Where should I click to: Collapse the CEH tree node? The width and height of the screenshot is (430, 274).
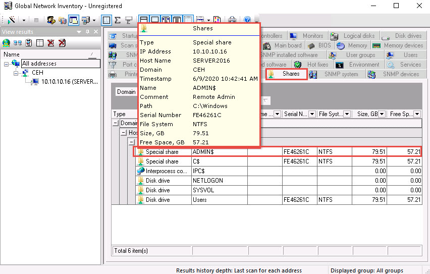16,73
